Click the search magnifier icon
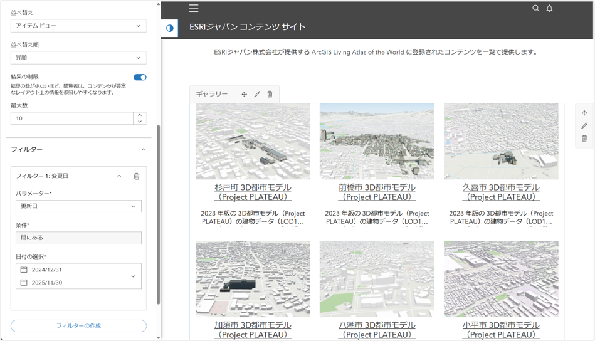 (535, 8)
